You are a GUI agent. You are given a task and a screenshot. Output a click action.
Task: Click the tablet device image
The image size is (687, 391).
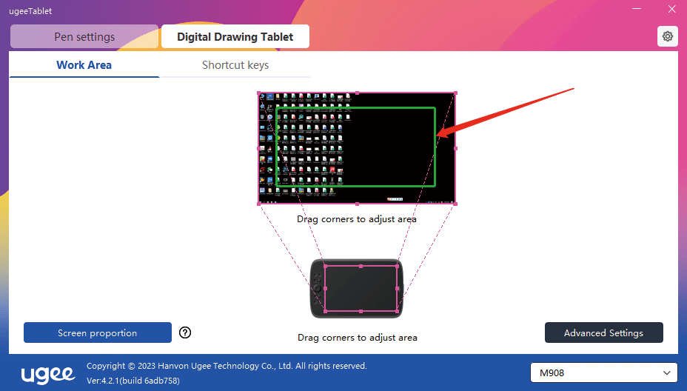pos(357,288)
